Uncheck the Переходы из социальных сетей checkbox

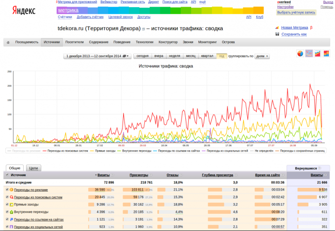(7, 227)
